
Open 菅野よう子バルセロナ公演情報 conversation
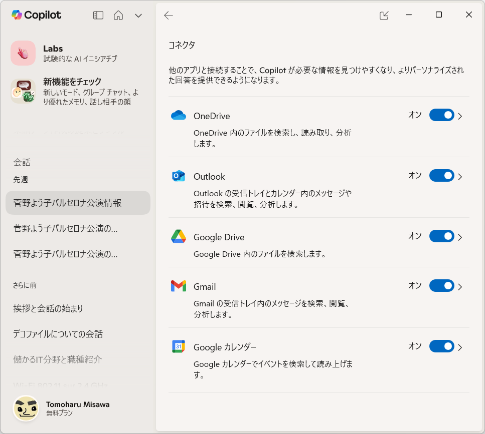(78, 203)
